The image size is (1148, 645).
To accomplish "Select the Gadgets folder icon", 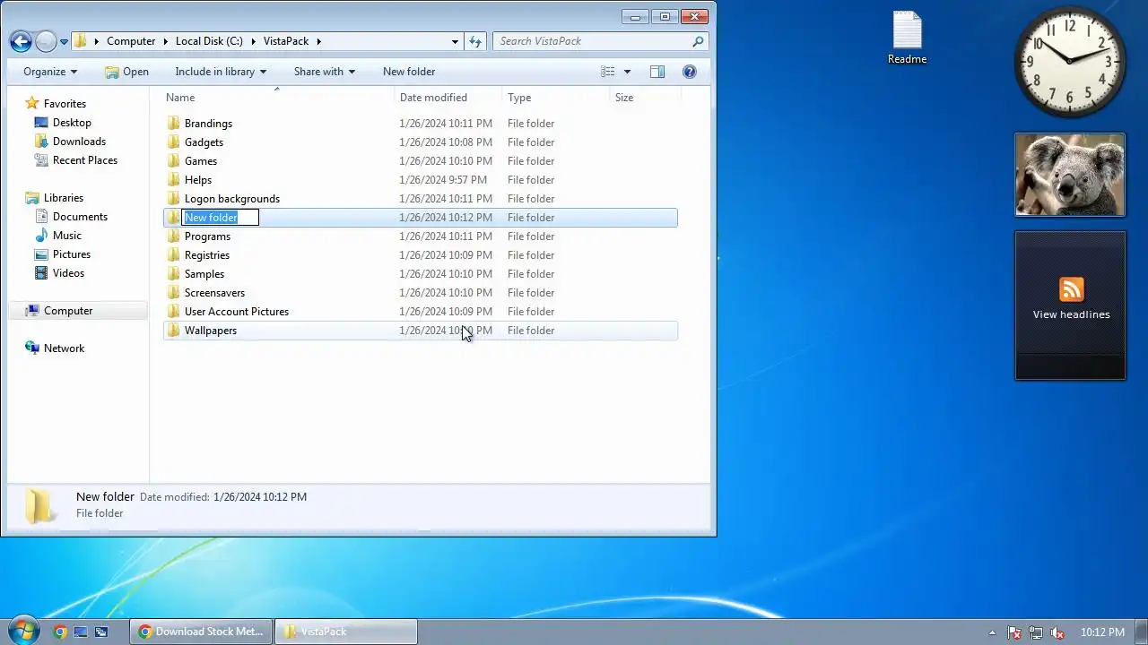I will 174,142.
